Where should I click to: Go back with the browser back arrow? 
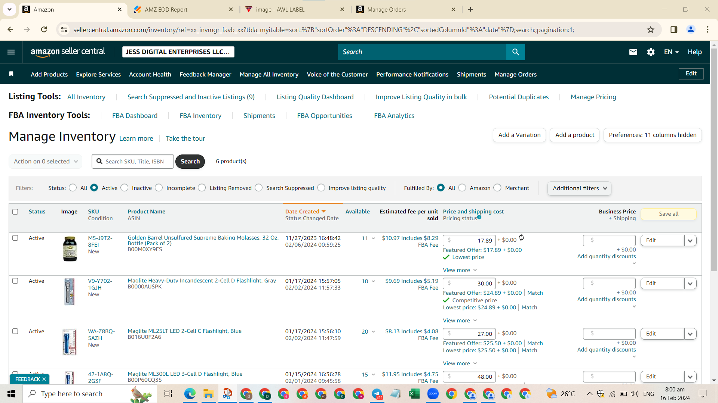point(10,29)
